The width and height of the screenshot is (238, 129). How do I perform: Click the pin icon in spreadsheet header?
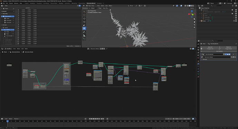(13, 9)
